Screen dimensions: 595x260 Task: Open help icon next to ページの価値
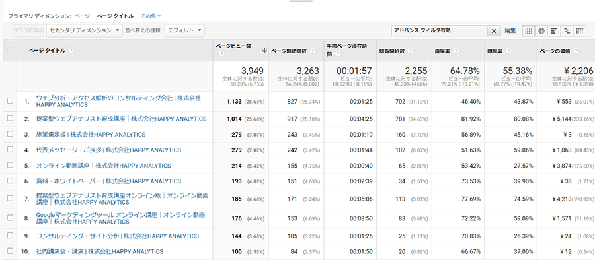(x=576, y=51)
